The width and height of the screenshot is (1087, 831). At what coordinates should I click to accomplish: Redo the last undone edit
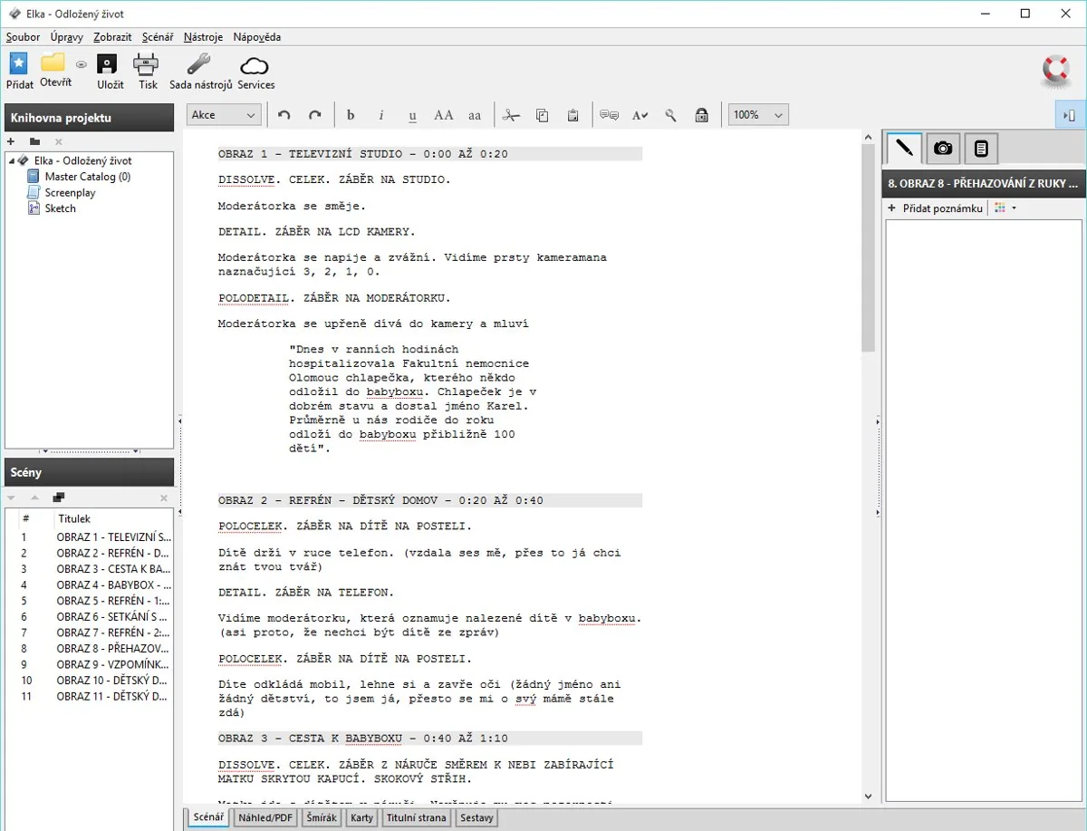click(x=314, y=115)
